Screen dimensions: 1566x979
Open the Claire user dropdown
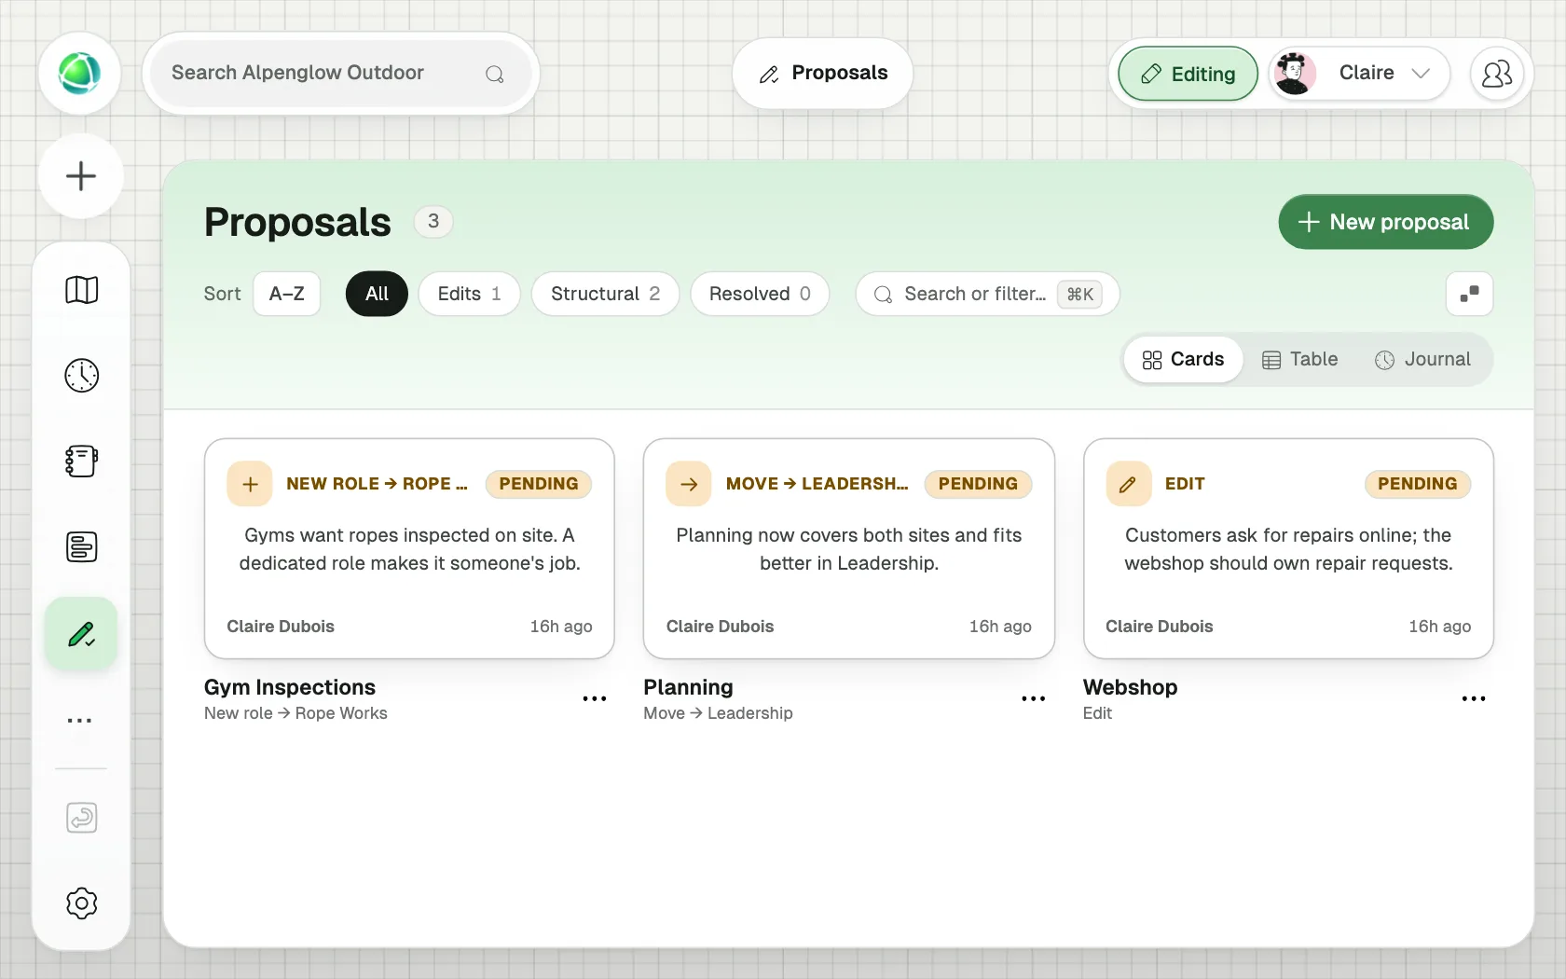click(1359, 74)
